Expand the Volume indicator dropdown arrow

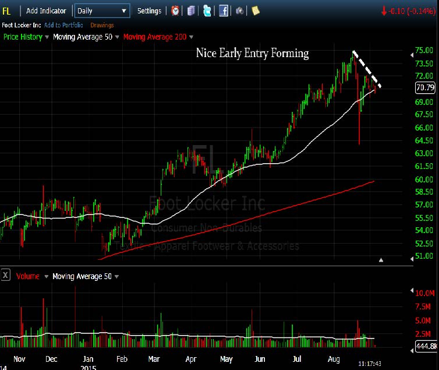click(x=47, y=276)
